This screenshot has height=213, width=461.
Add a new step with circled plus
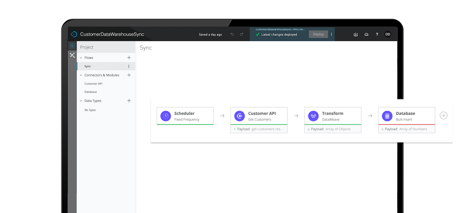444,115
